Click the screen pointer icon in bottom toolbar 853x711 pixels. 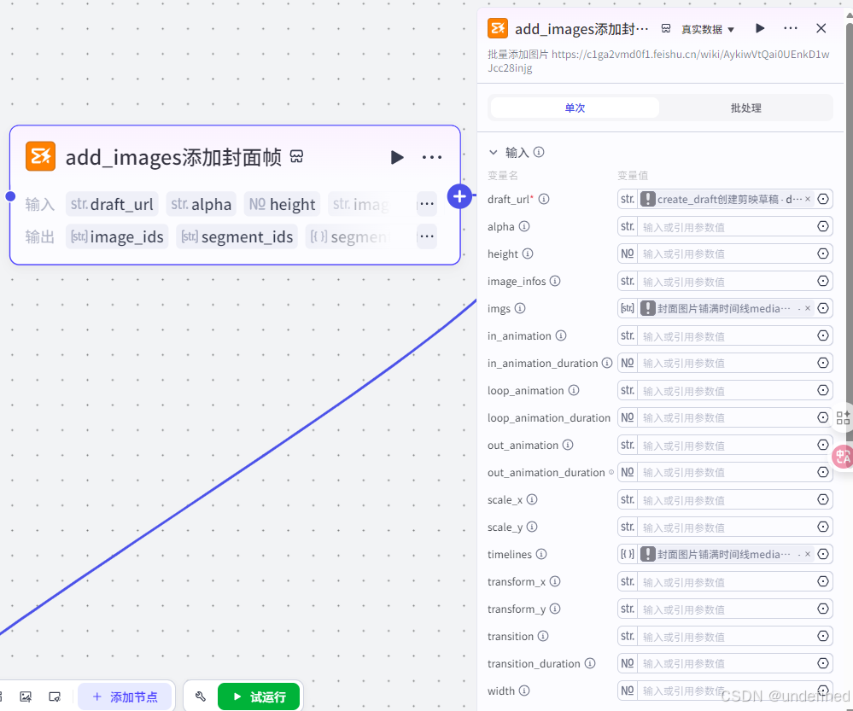[55, 696]
